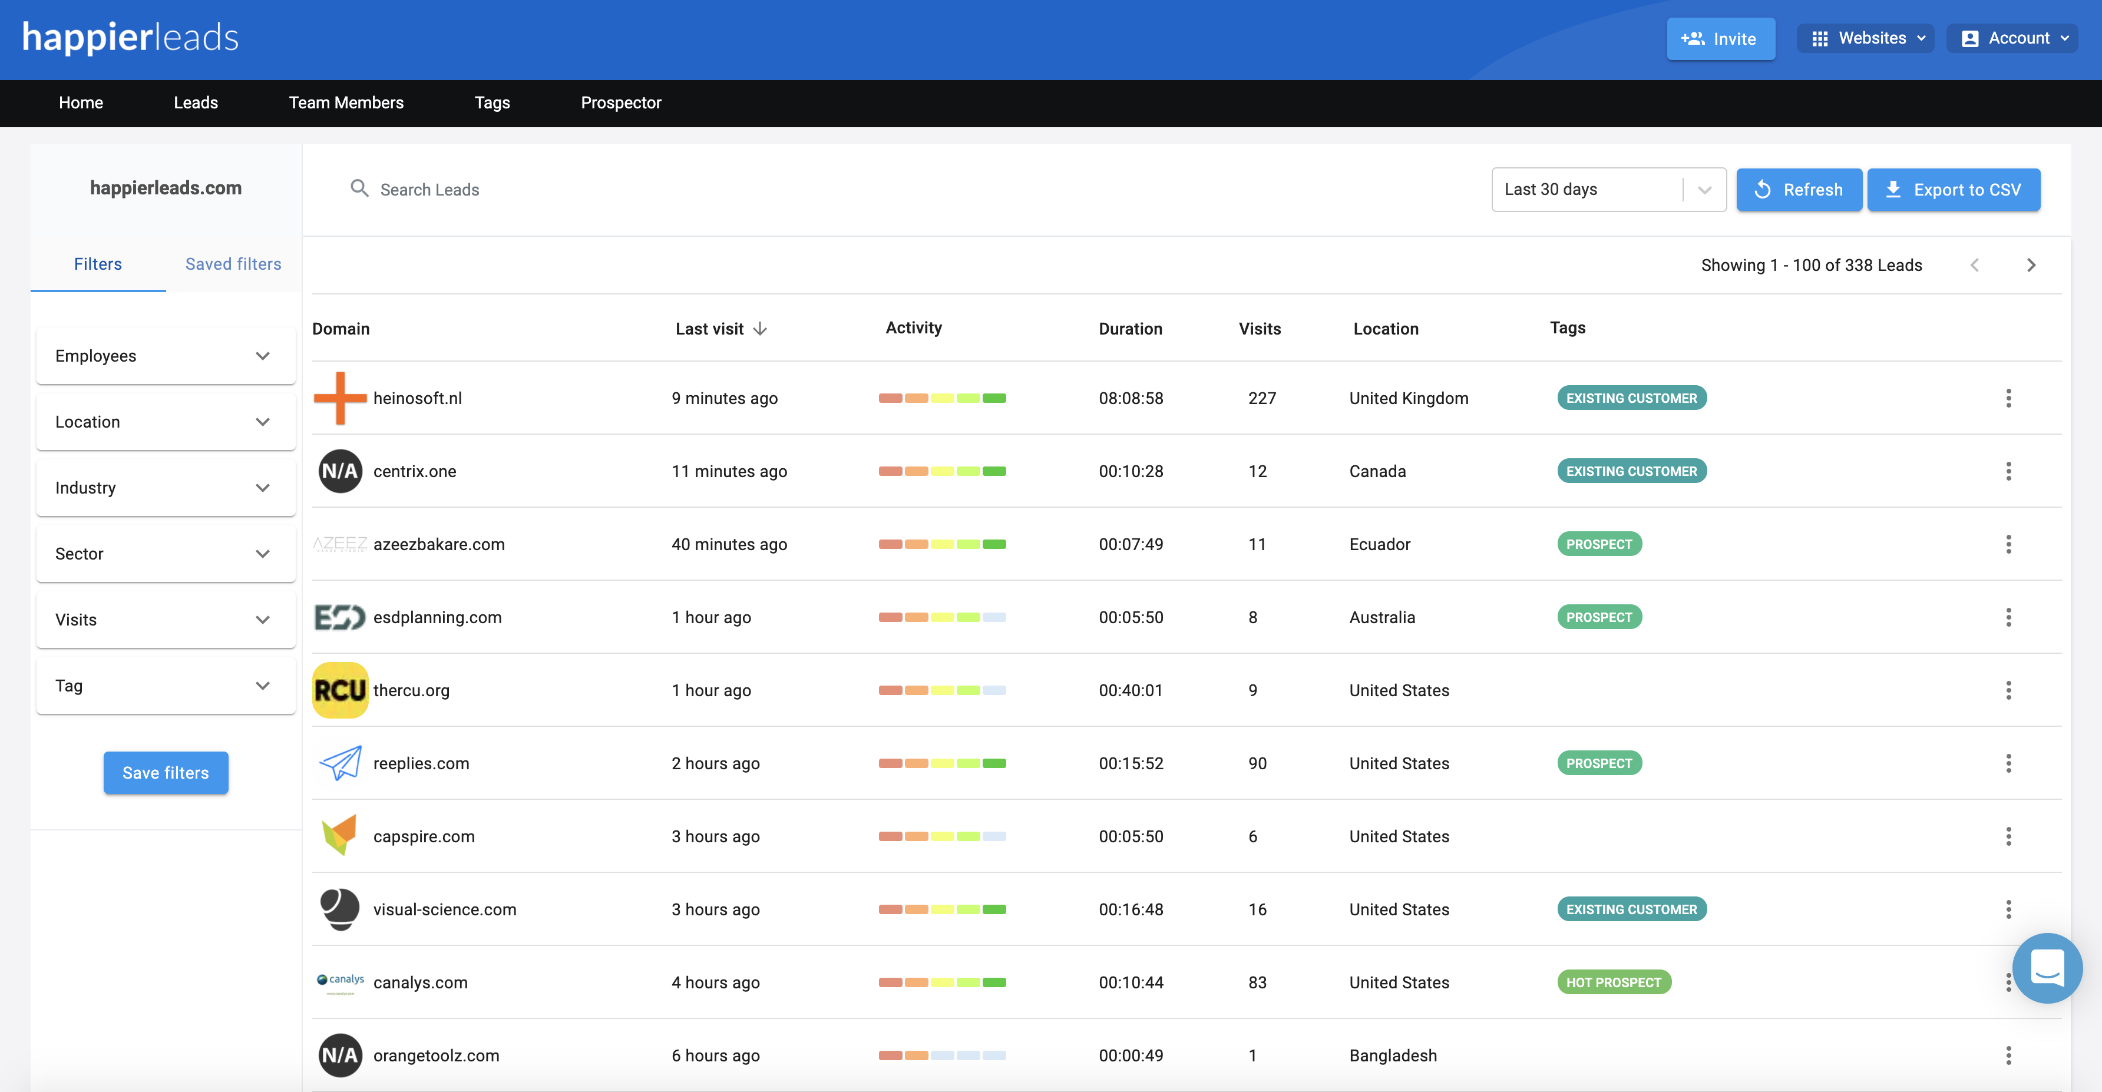Open the three-dot menu for visual-science.com
This screenshot has width=2102, height=1092.
tap(2008, 909)
